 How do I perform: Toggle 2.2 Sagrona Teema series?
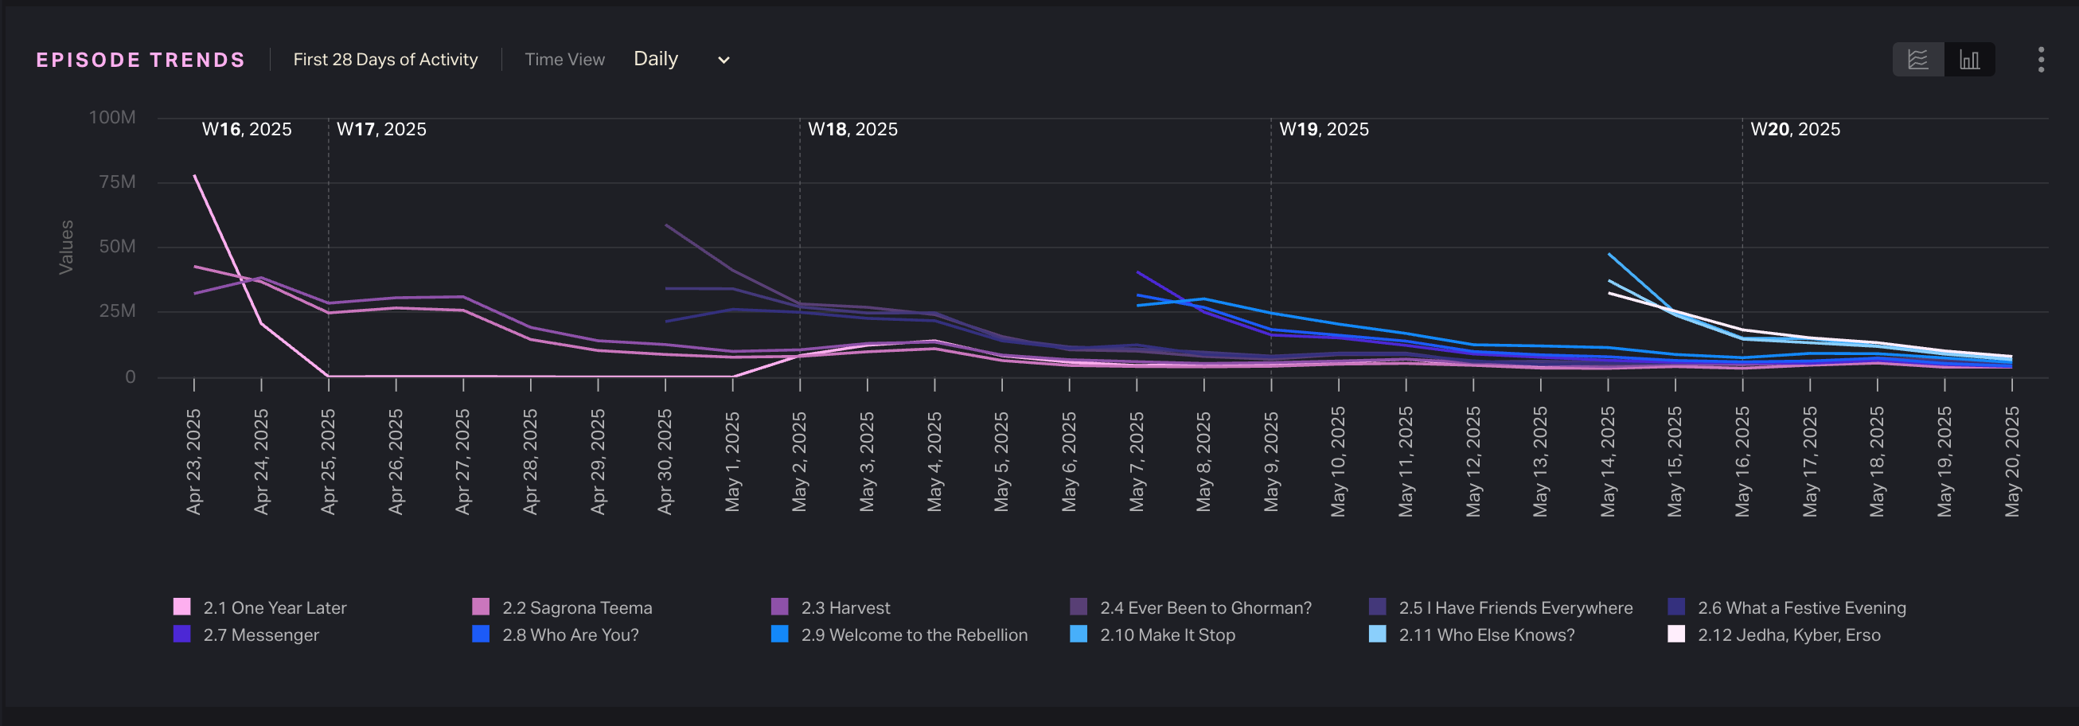coord(576,607)
